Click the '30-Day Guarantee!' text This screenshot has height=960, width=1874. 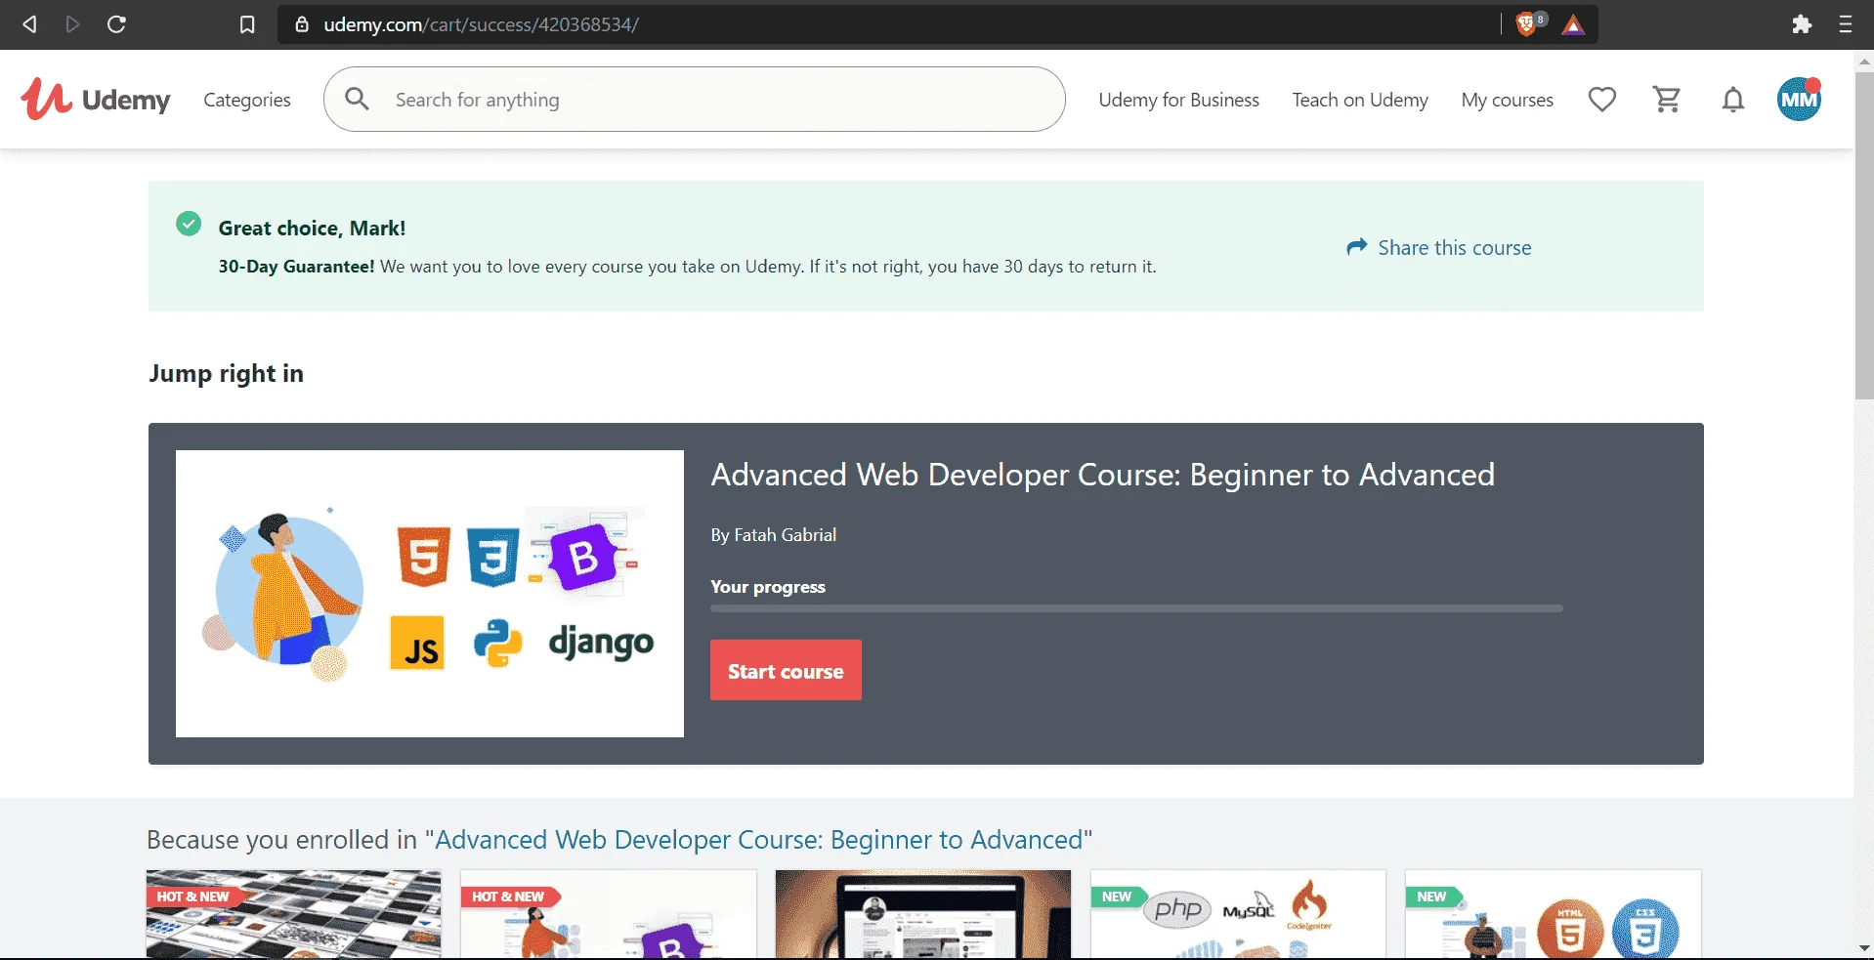(x=296, y=267)
